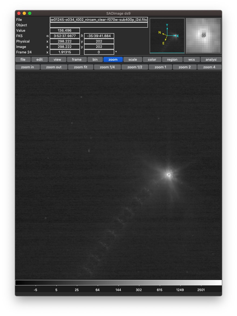Viewport: 237px width, 316px height.
Task: Click the empty Object field
Action: pyautogui.click(x=99, y=25)
